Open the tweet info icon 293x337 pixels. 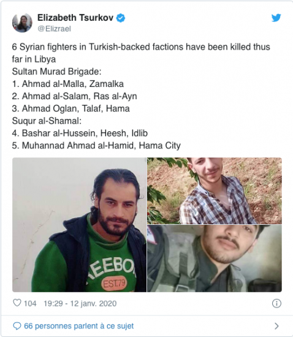[x=276, y=303]
